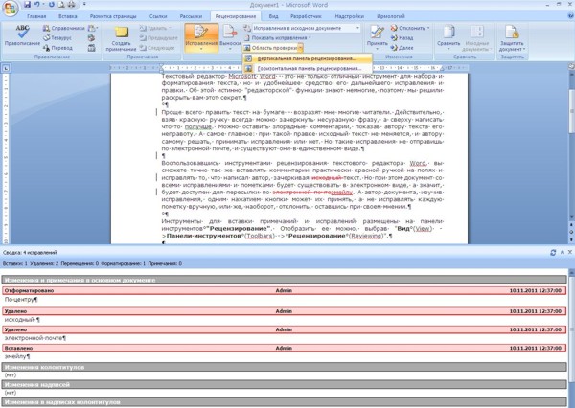Toggle the tab type selector by ruler

tap(6, 68)
